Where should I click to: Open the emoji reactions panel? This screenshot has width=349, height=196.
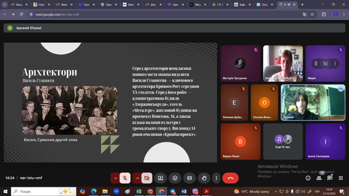[175, 178]
